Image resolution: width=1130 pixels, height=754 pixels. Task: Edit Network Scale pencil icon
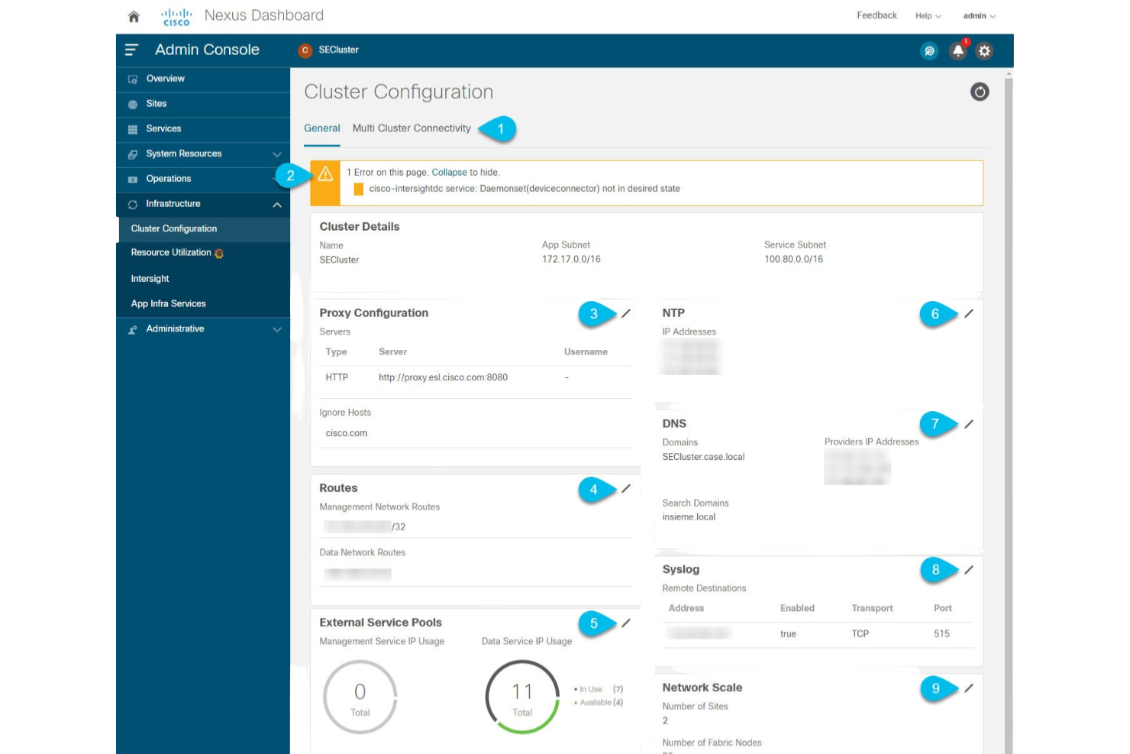pos(968,688)
